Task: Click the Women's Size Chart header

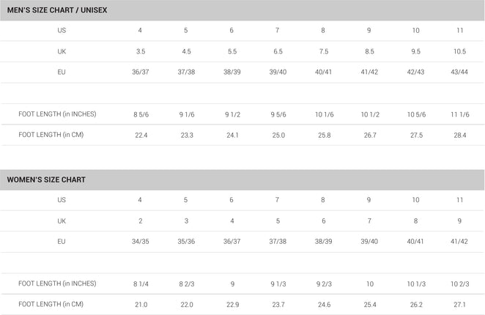Action: point(46,179)
